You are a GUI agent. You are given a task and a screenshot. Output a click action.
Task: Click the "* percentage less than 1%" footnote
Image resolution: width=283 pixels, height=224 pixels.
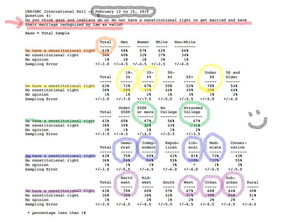click(x=57, y=213)
